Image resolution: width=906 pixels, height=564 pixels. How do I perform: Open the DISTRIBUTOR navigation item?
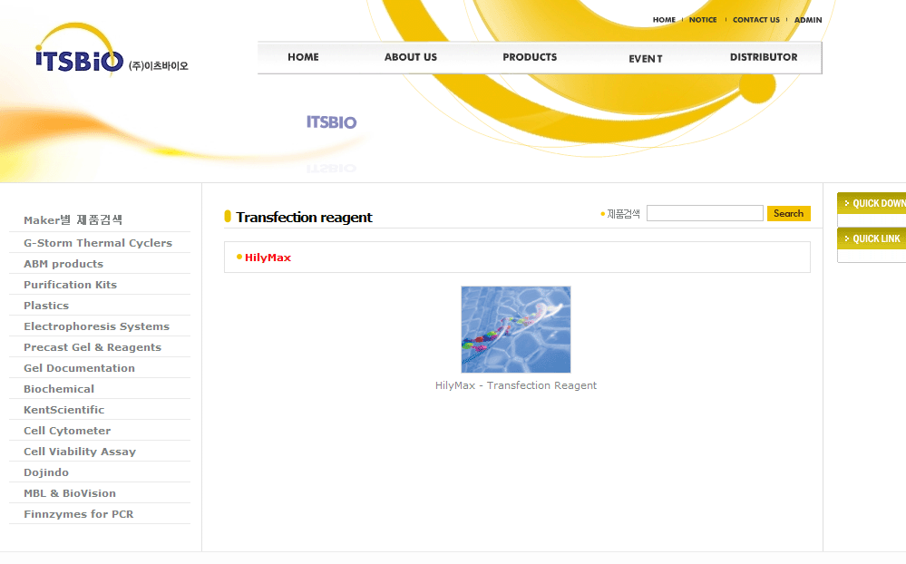(764, 57)
